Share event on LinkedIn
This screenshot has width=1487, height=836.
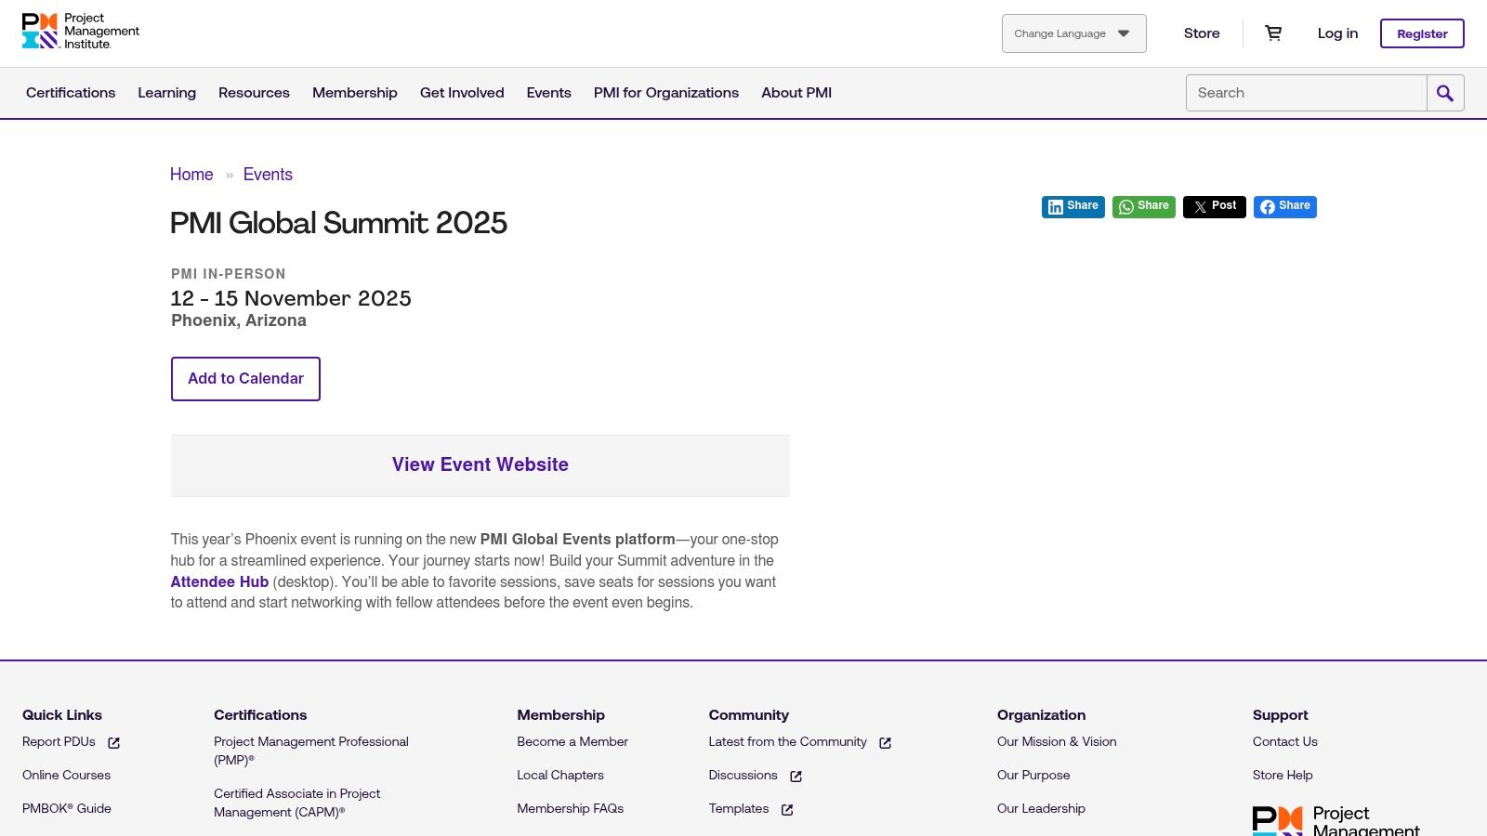coord(1072,206)
